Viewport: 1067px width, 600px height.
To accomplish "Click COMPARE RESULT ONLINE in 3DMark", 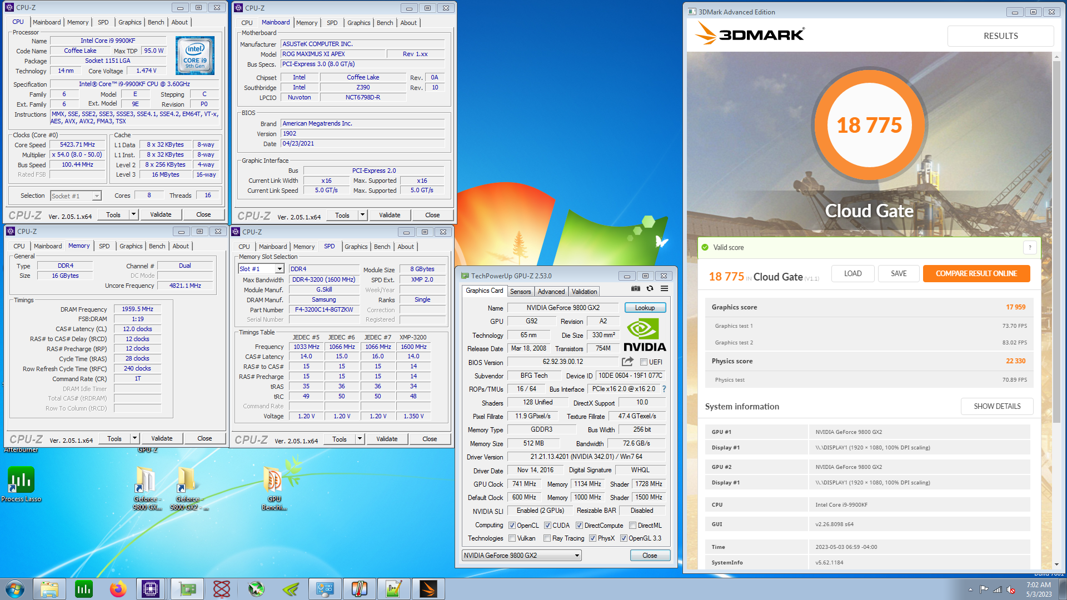I will [976, 273].
